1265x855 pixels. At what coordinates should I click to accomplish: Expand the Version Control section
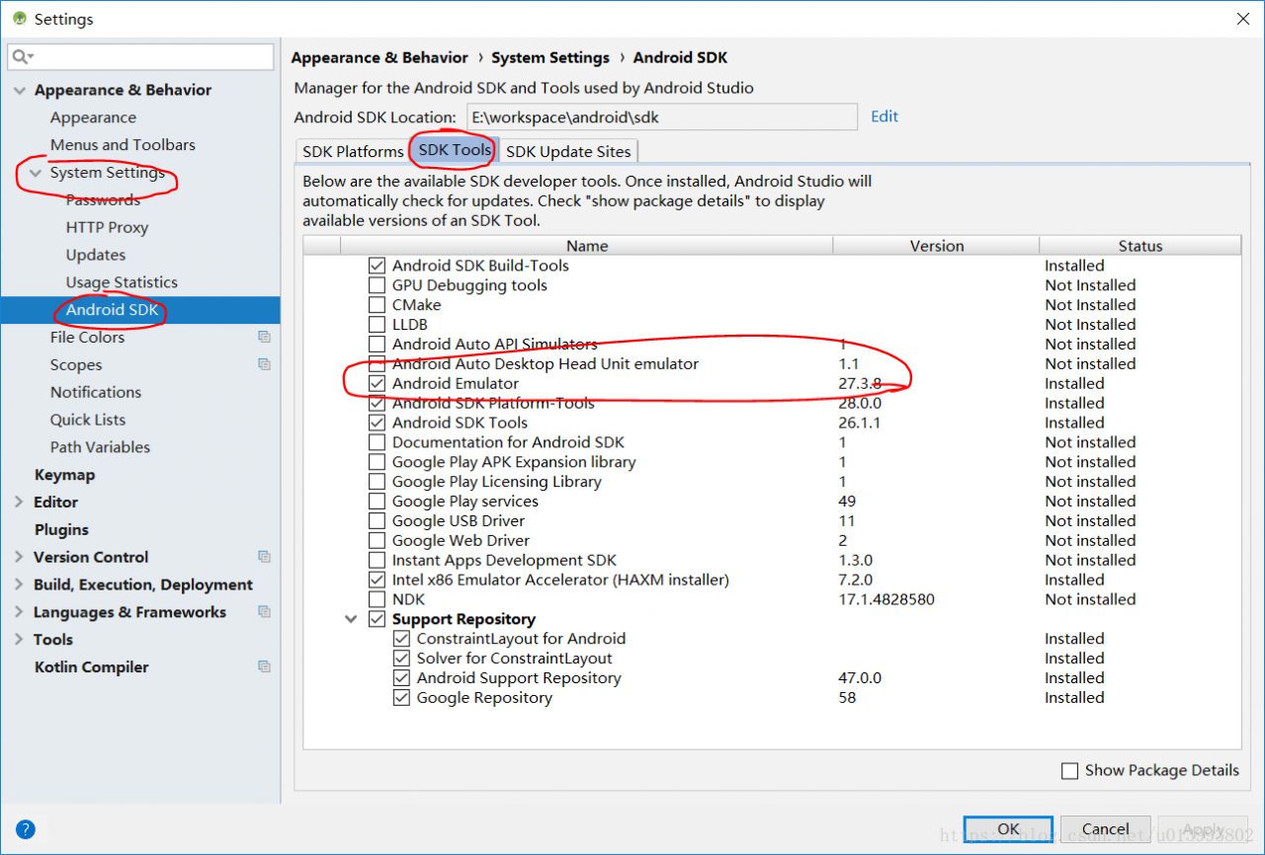point(19,557)
